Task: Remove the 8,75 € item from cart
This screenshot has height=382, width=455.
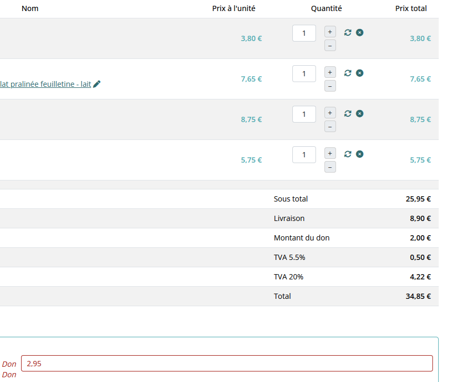Action: [360, 114]
